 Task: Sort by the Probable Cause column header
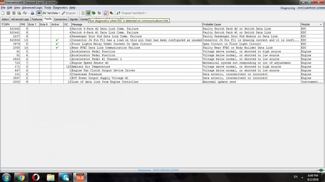[251, 25]
